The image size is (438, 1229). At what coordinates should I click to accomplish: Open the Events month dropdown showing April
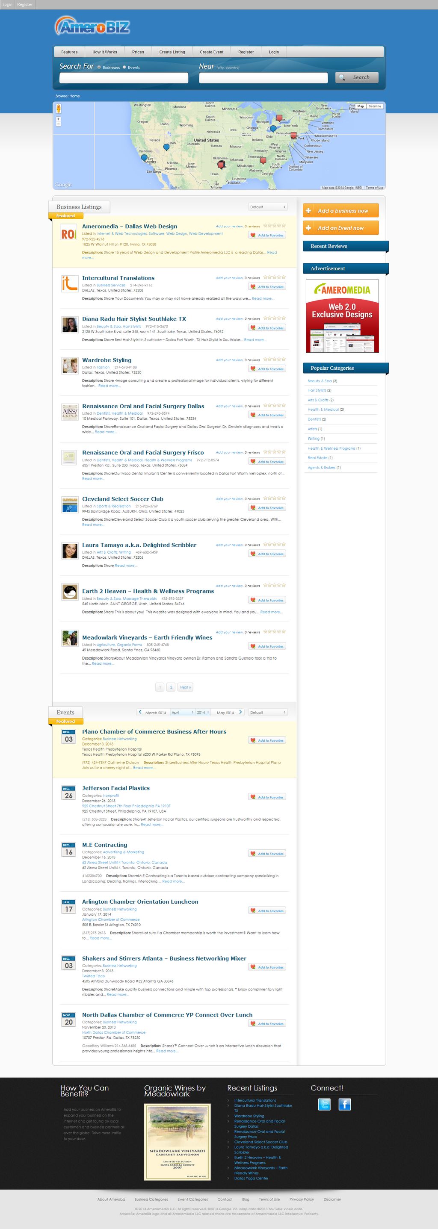[x=182, y=712]
